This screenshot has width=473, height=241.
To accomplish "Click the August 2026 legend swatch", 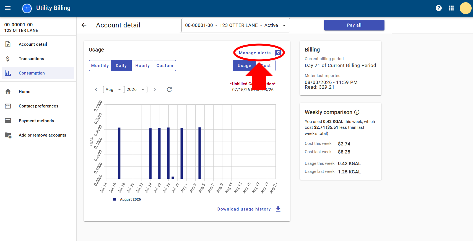I will click(x=115, y=199).
